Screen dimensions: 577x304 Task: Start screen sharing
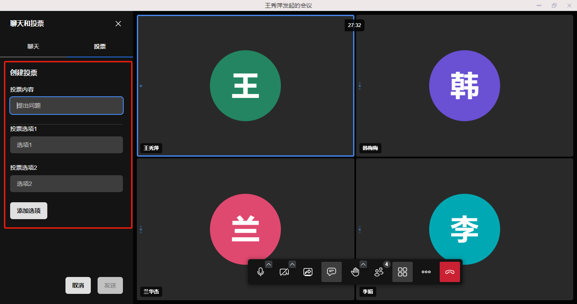tap(308, 272)
